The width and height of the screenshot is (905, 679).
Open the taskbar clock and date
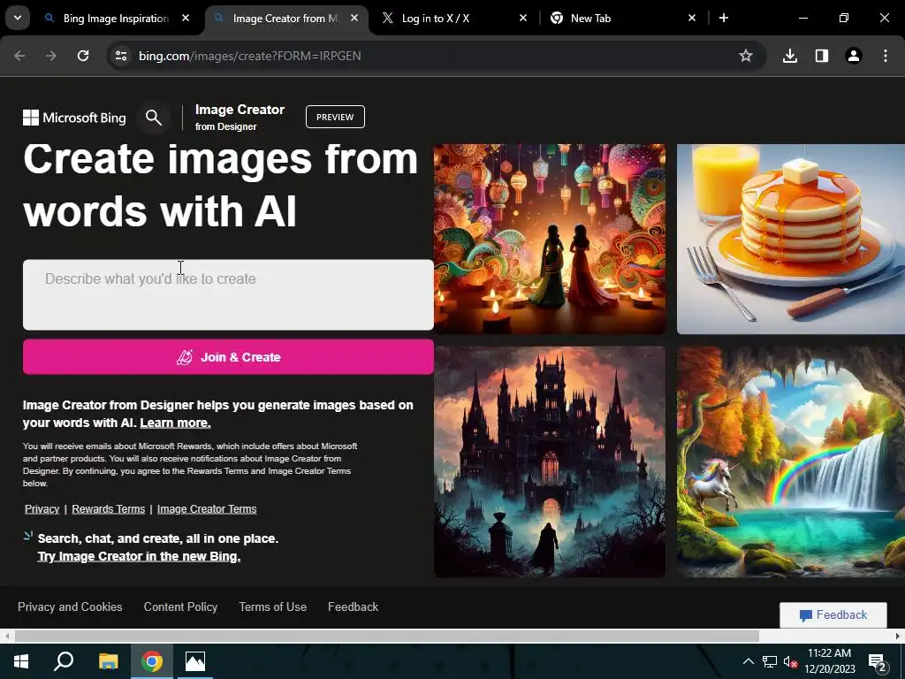(829, 661)
